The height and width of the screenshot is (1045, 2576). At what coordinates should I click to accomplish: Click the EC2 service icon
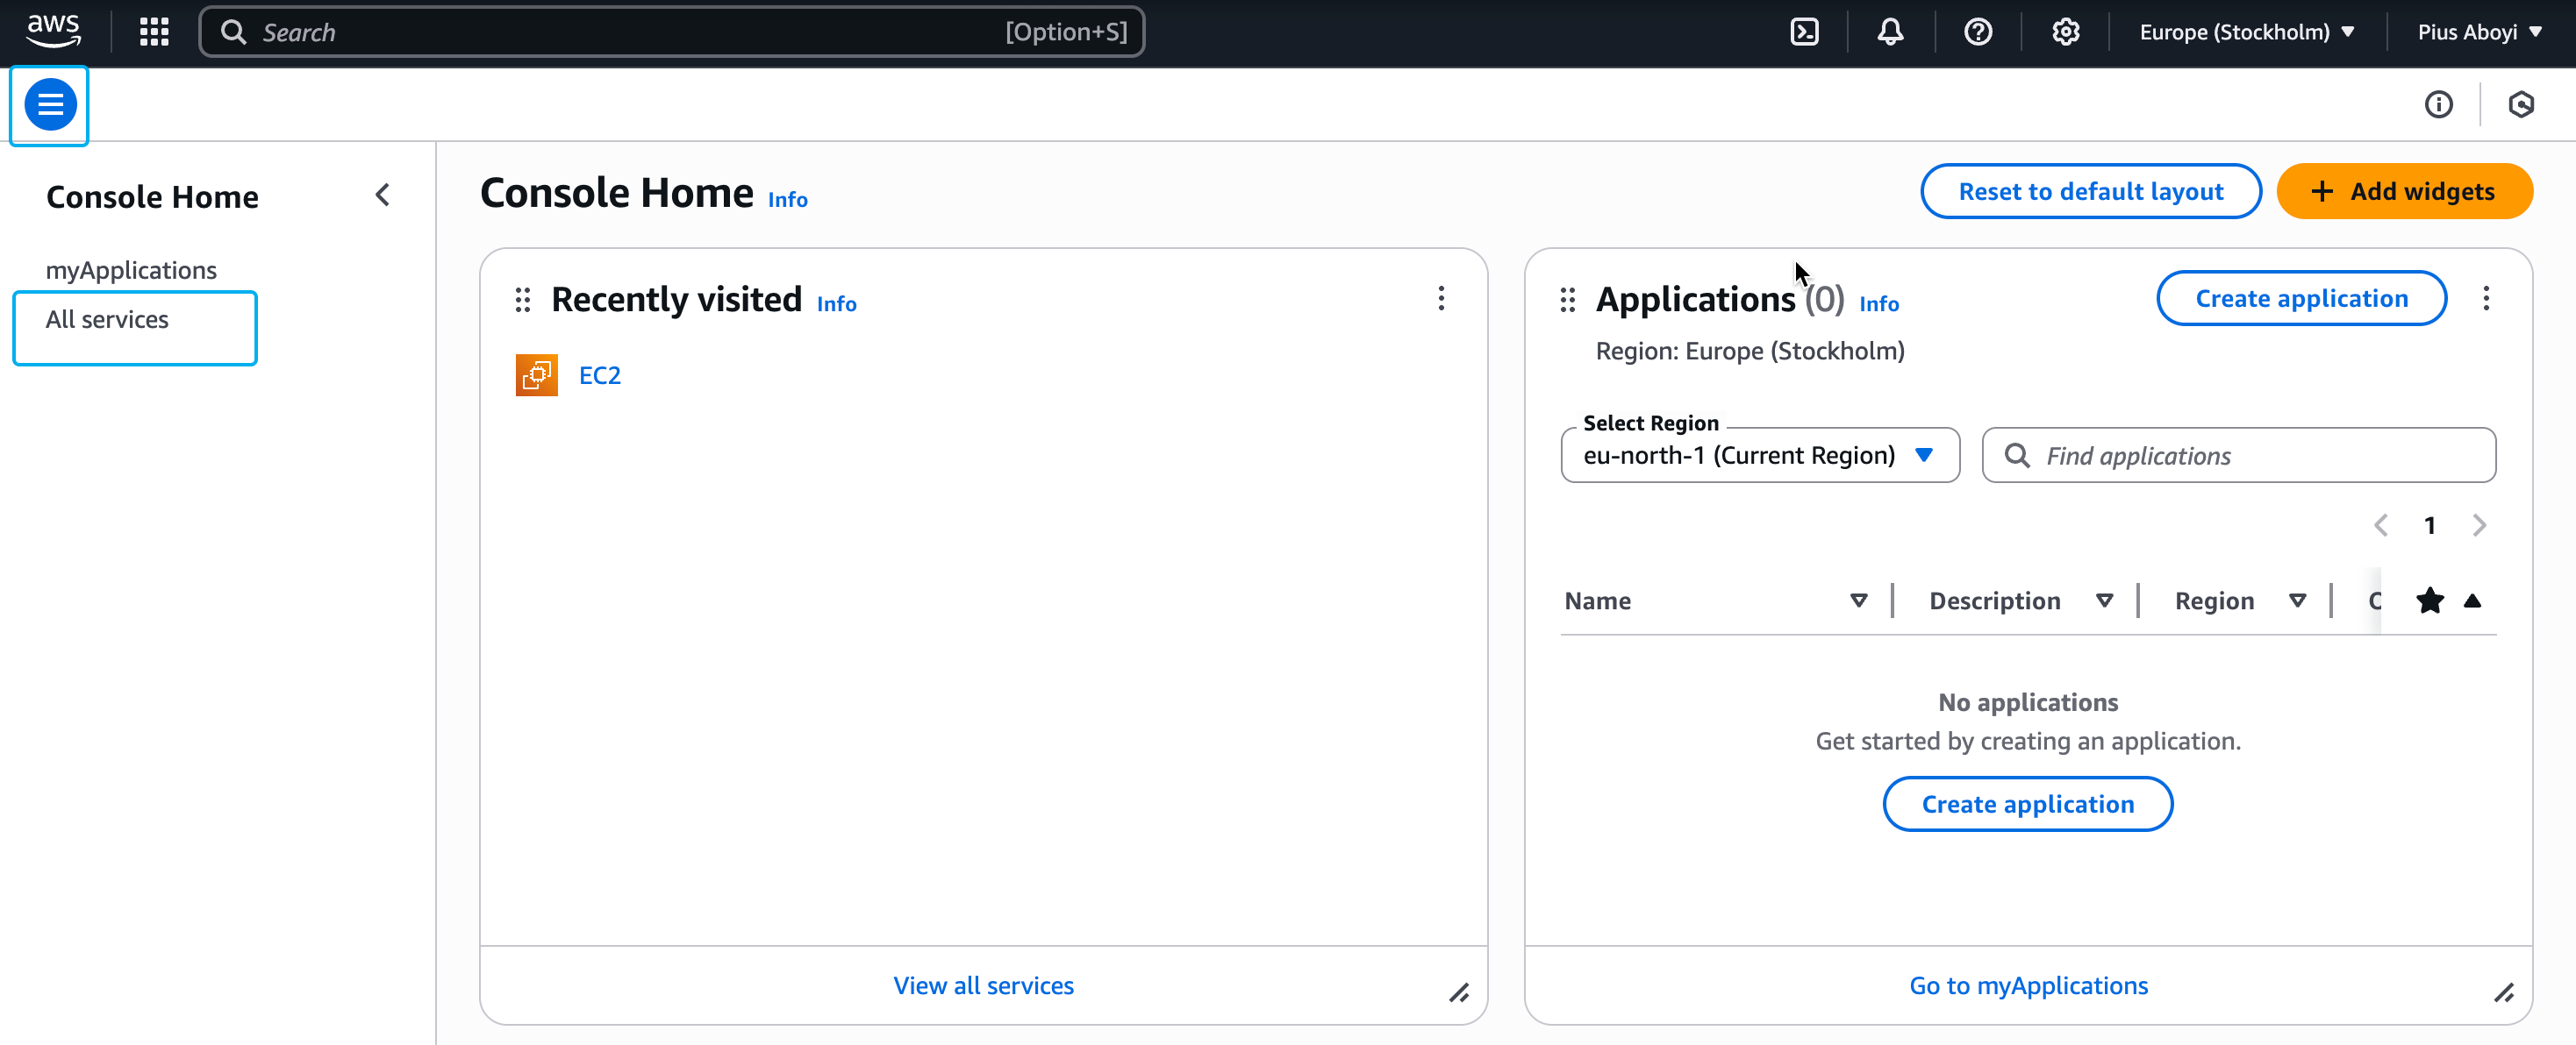[x=537, y=375]
